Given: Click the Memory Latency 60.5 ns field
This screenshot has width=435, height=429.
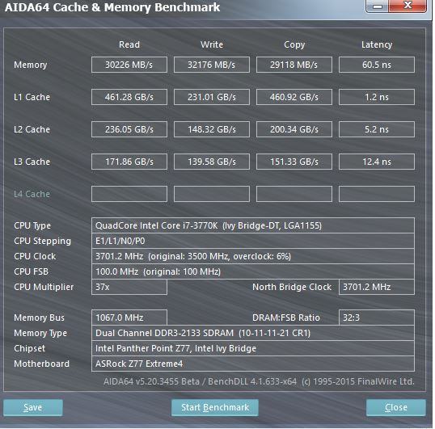Looking at the screenshot, I should click(x=377, y=65).
